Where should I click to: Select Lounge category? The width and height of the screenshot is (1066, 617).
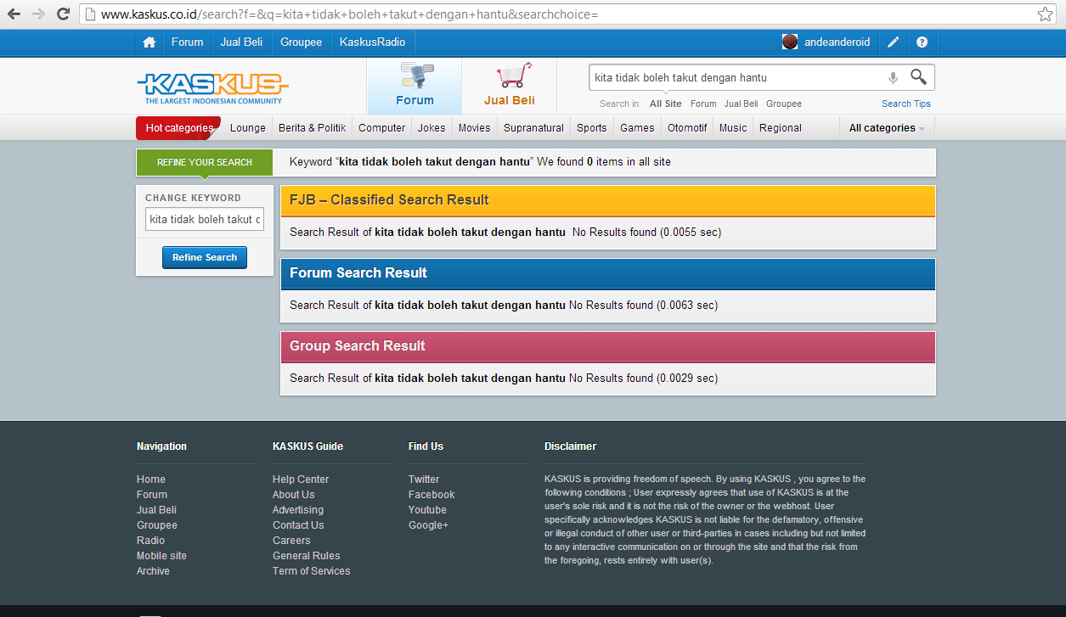point(248,128)
